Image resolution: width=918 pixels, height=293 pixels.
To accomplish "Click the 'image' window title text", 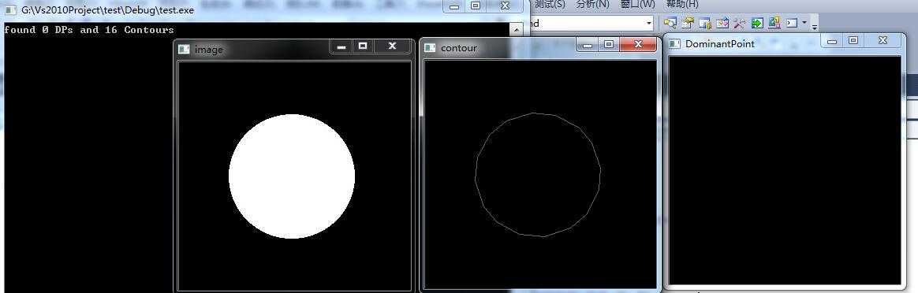I will point(208,50).
